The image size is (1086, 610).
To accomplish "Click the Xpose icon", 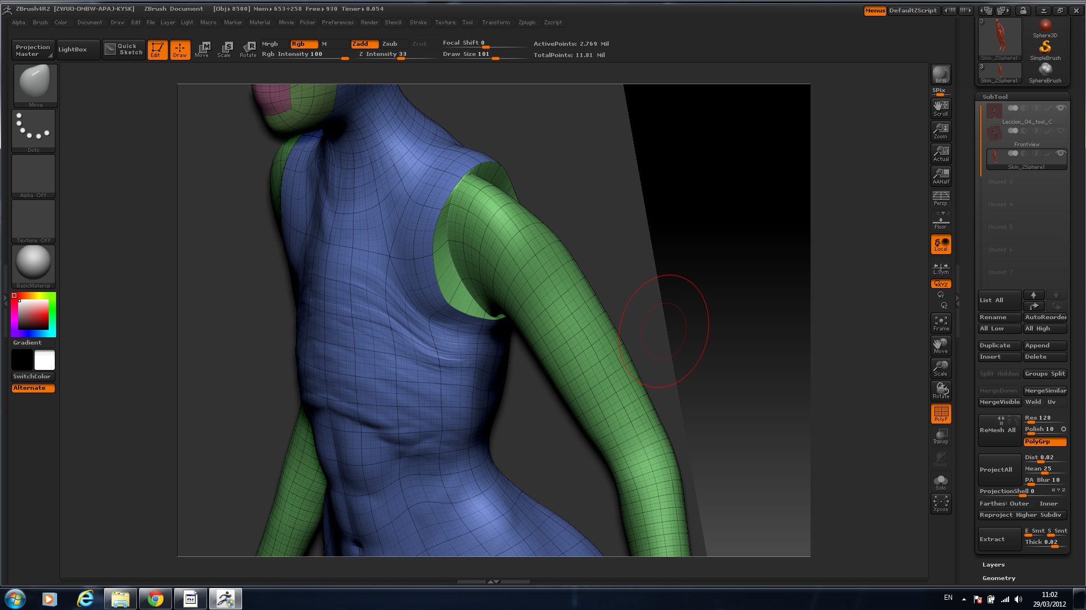I will click(x=941, y=503).
